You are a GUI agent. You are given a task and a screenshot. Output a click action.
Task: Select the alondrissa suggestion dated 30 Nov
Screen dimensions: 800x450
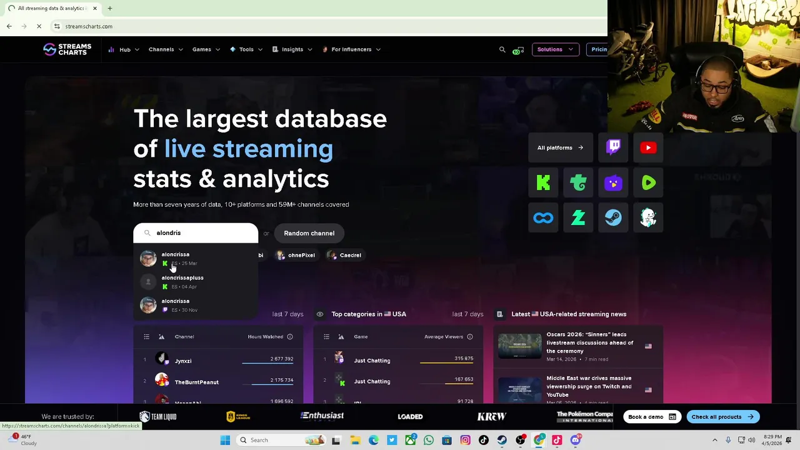[x=196, y=305]
